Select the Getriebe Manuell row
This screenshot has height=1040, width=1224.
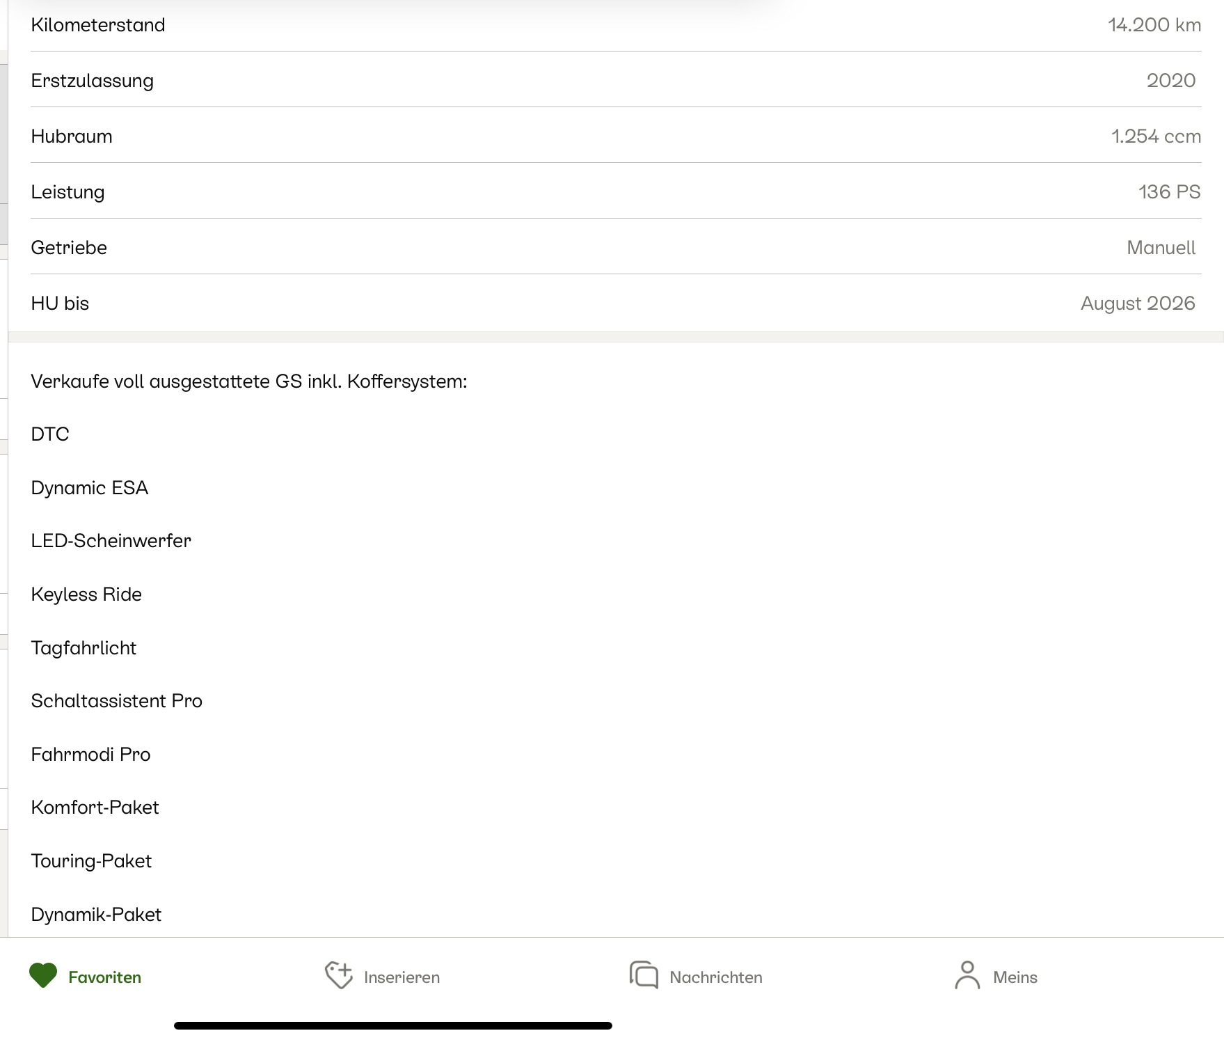point(616,247)
